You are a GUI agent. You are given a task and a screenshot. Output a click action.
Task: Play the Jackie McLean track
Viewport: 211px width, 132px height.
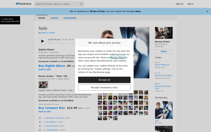(x=43, y=41)
